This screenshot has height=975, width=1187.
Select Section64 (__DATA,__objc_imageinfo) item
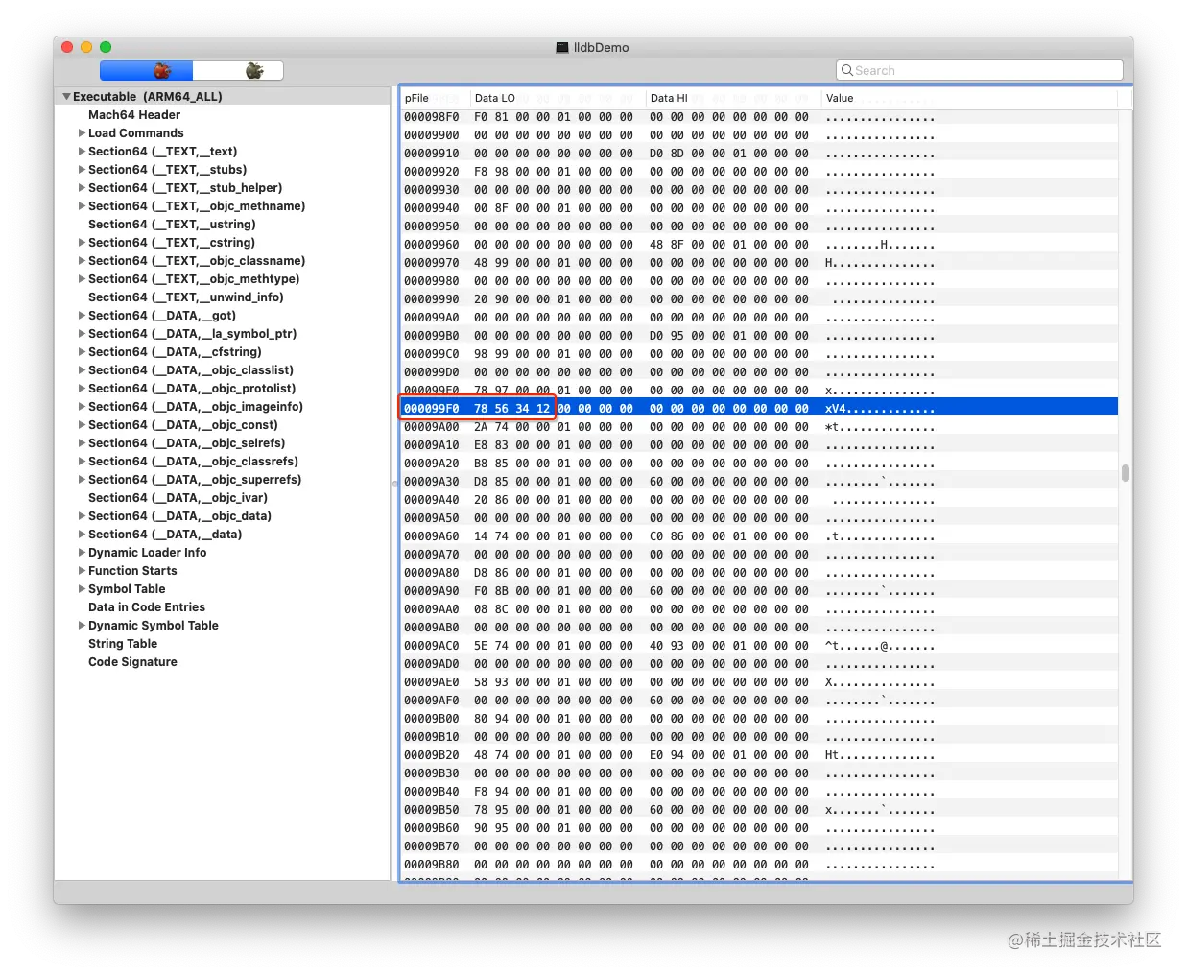pyautogui.click(x=196, y=407)
